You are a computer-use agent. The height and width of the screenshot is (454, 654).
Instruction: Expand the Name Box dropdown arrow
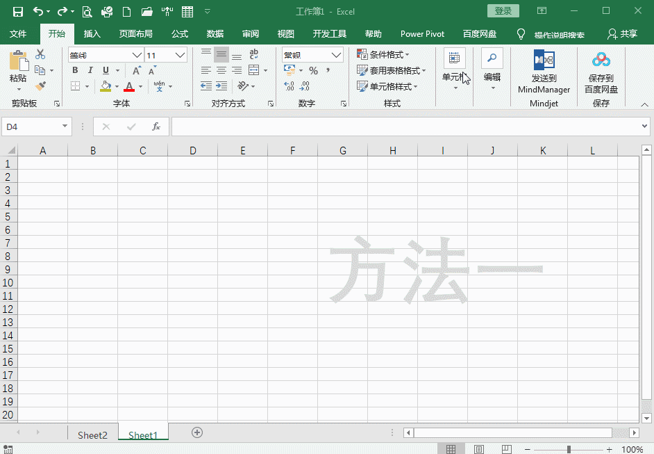(65, 127)
